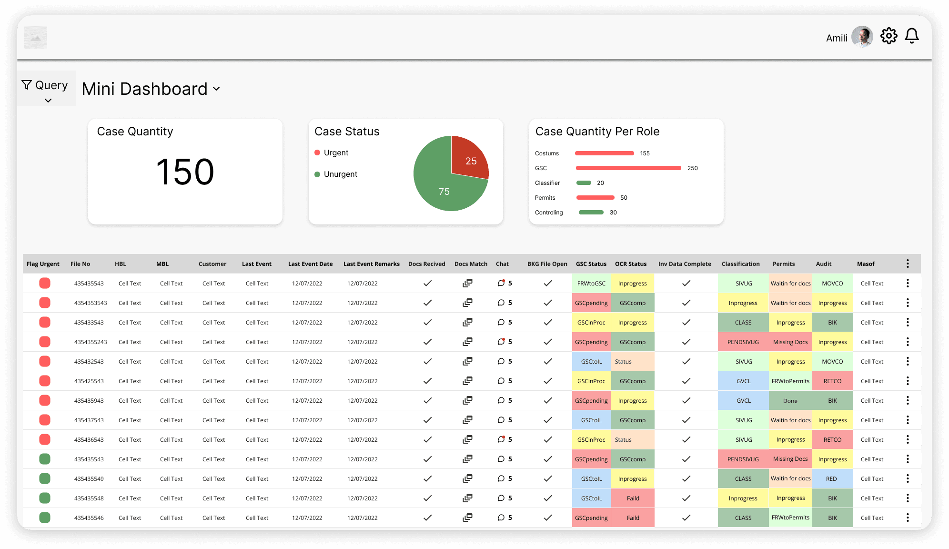Sort by the GSC Status column header
The height and width of the screenshot is (549, 949).
(x=591, y=264)
